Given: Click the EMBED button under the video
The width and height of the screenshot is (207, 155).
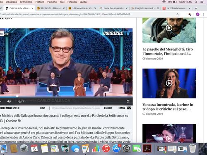Looking at the screenshot, I should point(108,108).
